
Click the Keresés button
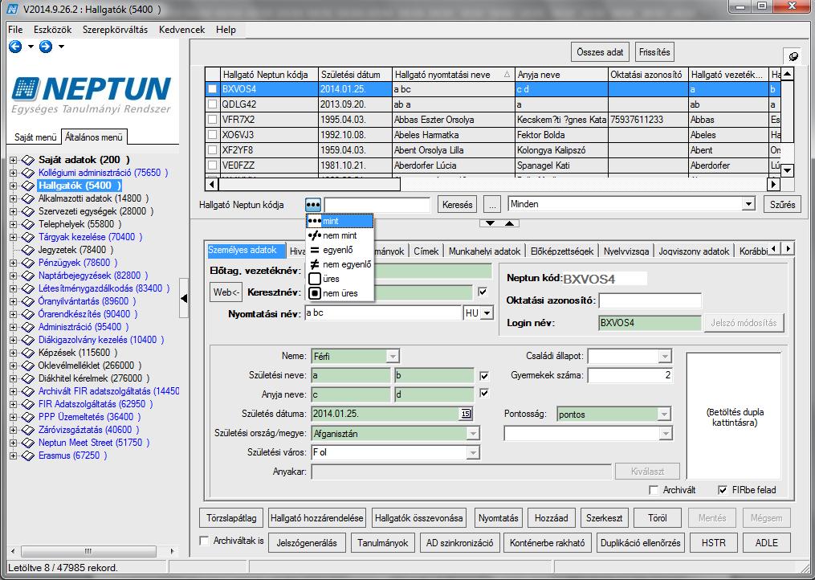coord(458,204)
